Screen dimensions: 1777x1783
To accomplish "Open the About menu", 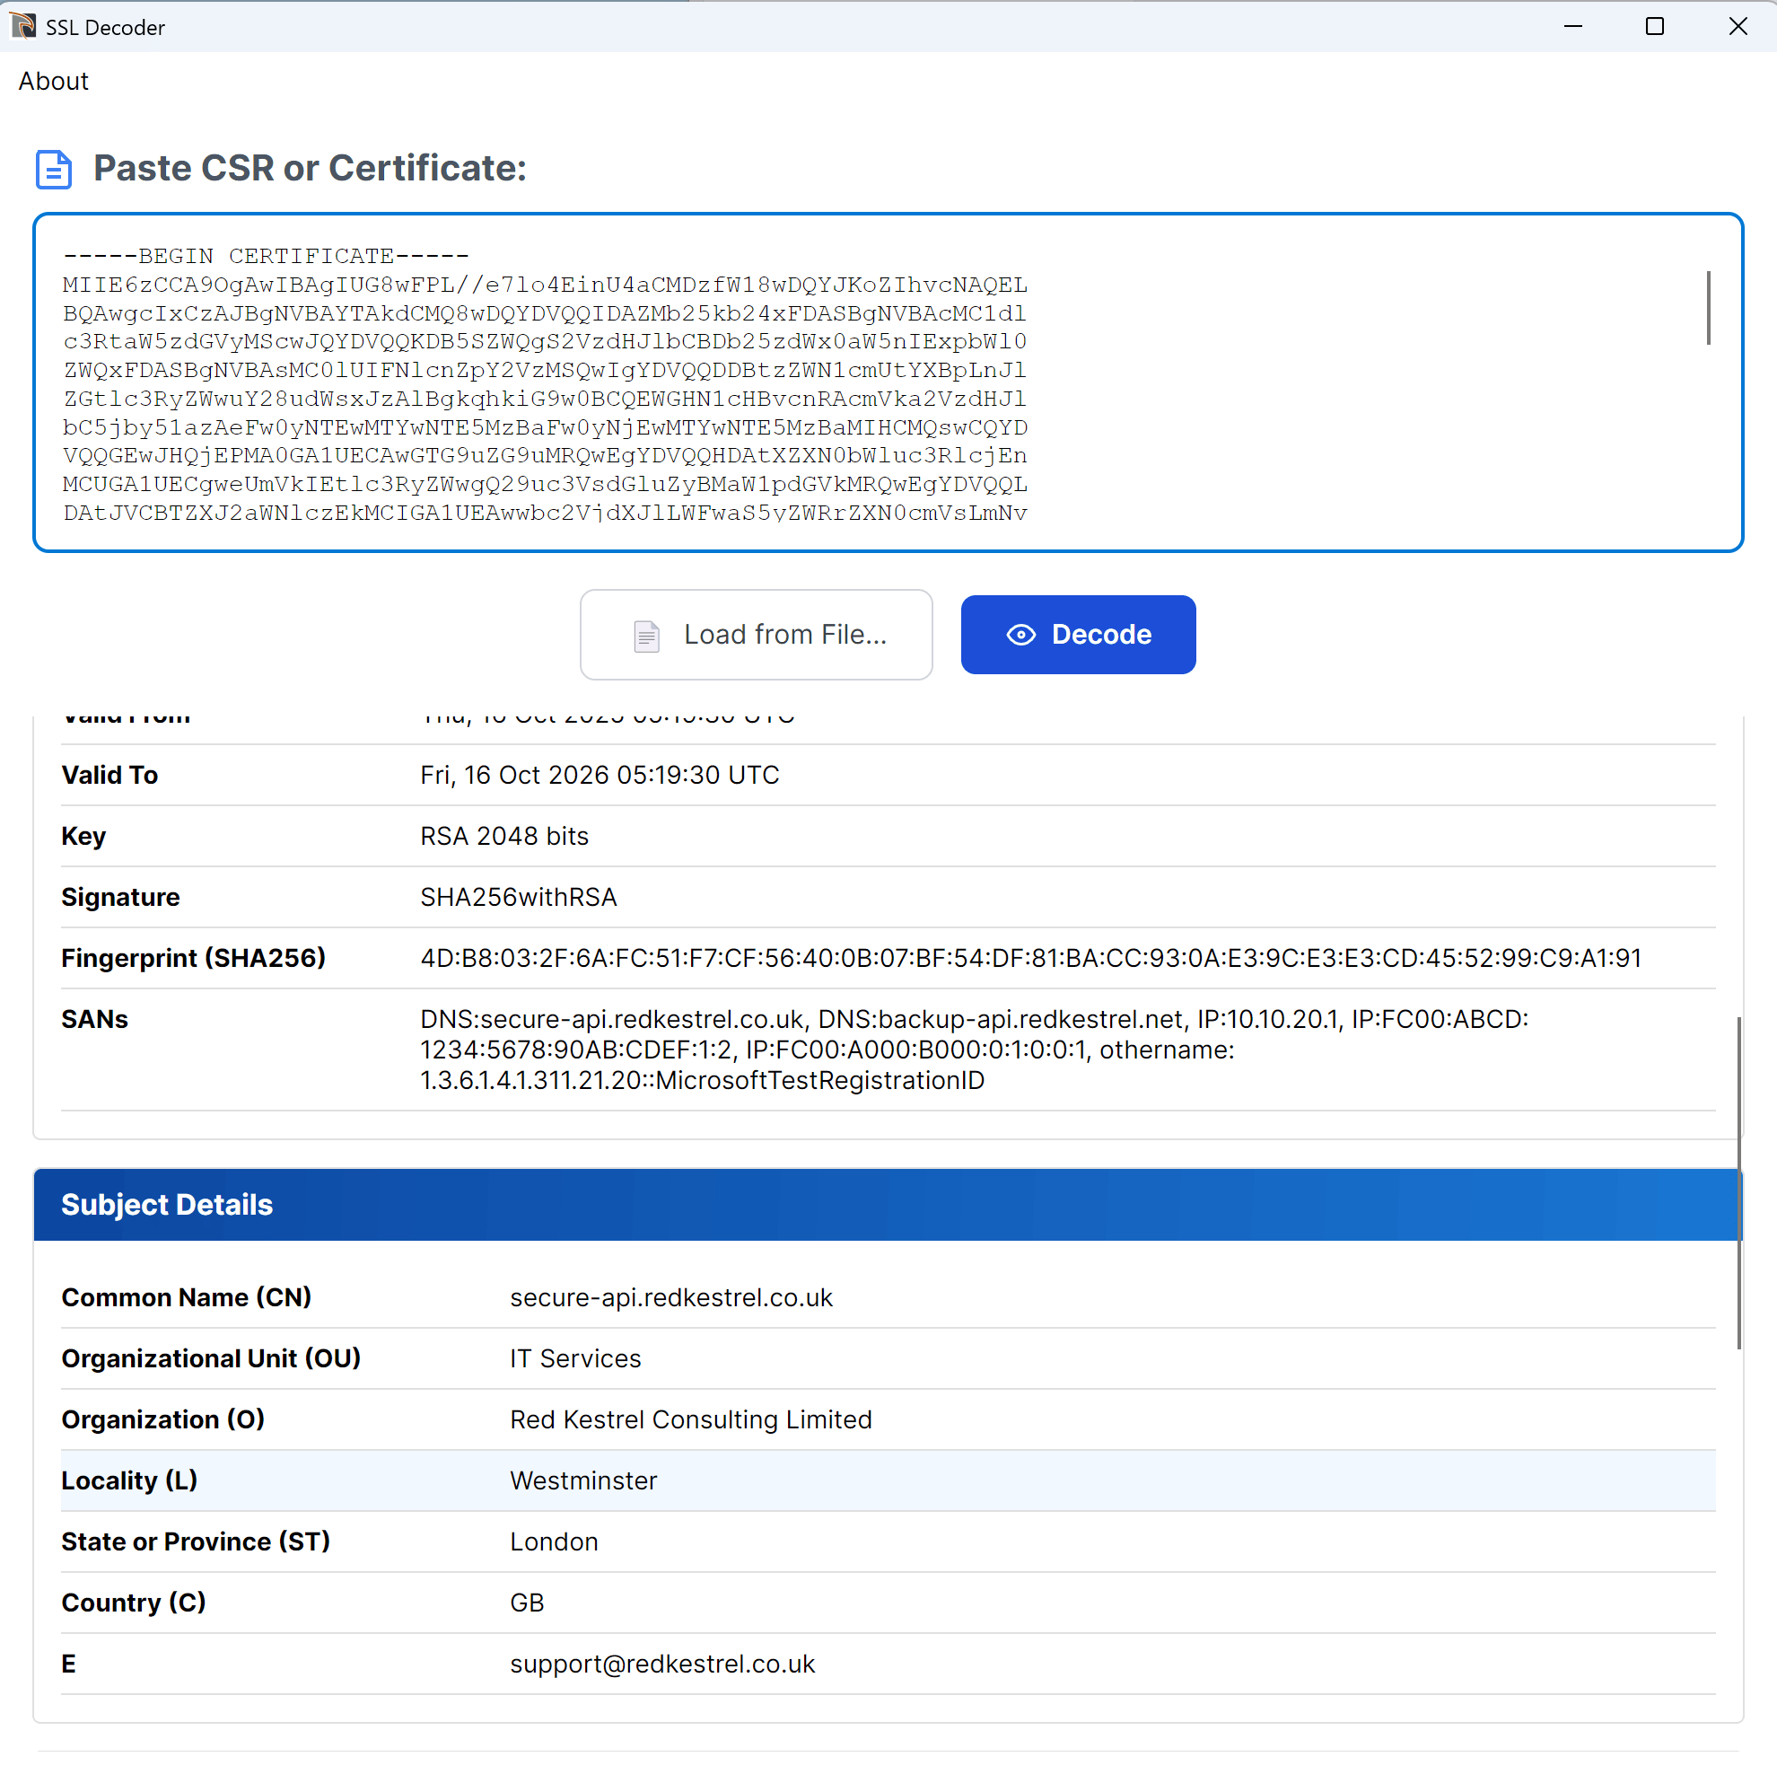I will tap(54, 81).
